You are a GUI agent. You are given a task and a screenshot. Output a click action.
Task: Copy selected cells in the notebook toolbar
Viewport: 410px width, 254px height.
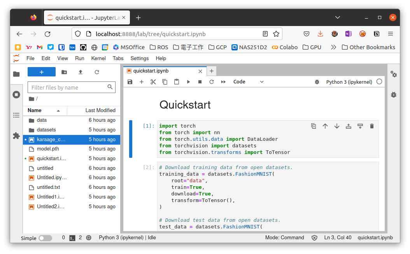165,82
